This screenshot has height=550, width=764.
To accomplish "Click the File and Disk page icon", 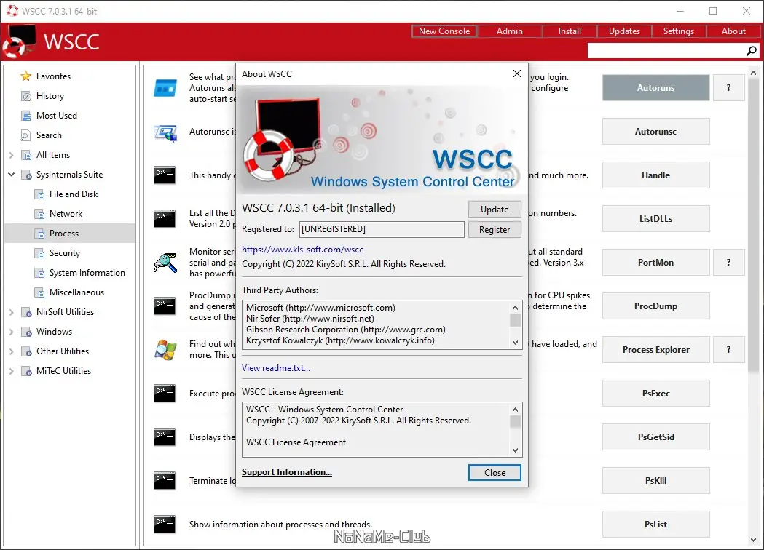I will coord(39,194).
